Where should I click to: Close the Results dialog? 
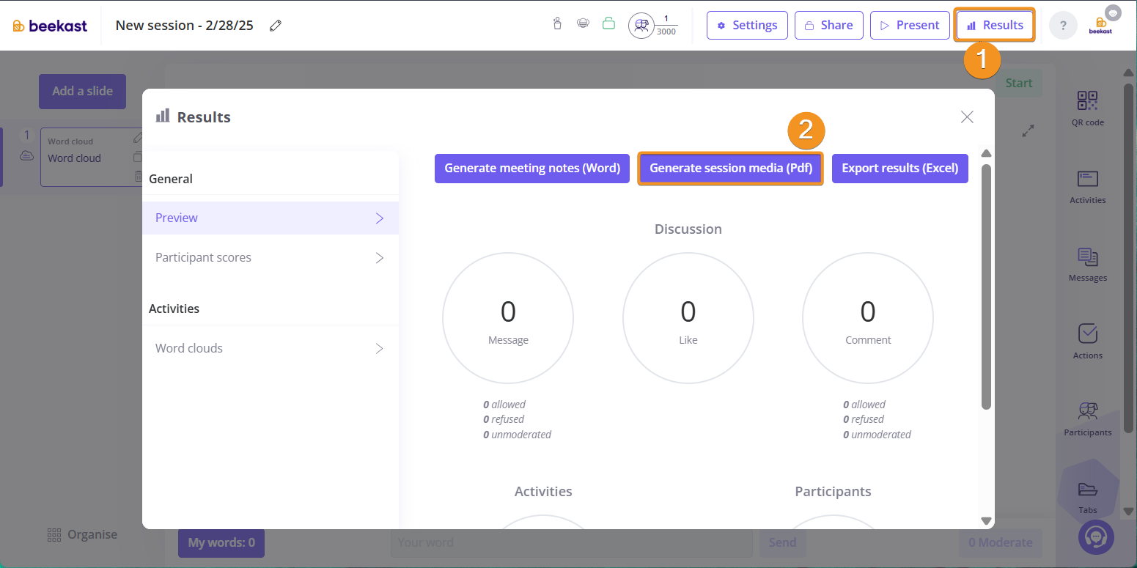[967, 117]
